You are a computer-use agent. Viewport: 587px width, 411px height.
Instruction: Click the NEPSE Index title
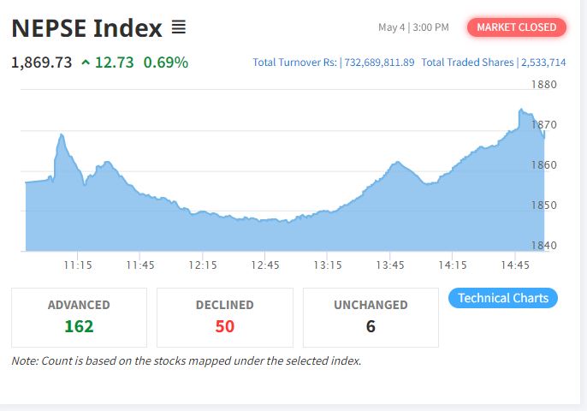(x=86, y=28)
